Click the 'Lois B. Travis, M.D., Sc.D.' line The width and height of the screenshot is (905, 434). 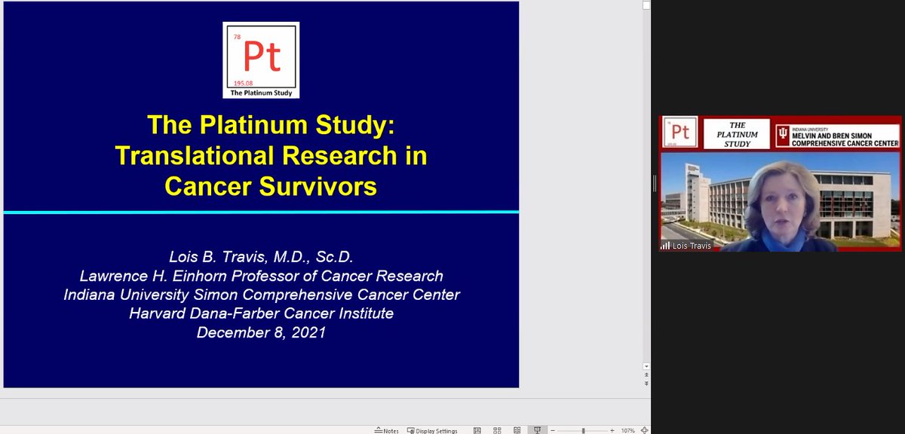[x=261, y=258]
